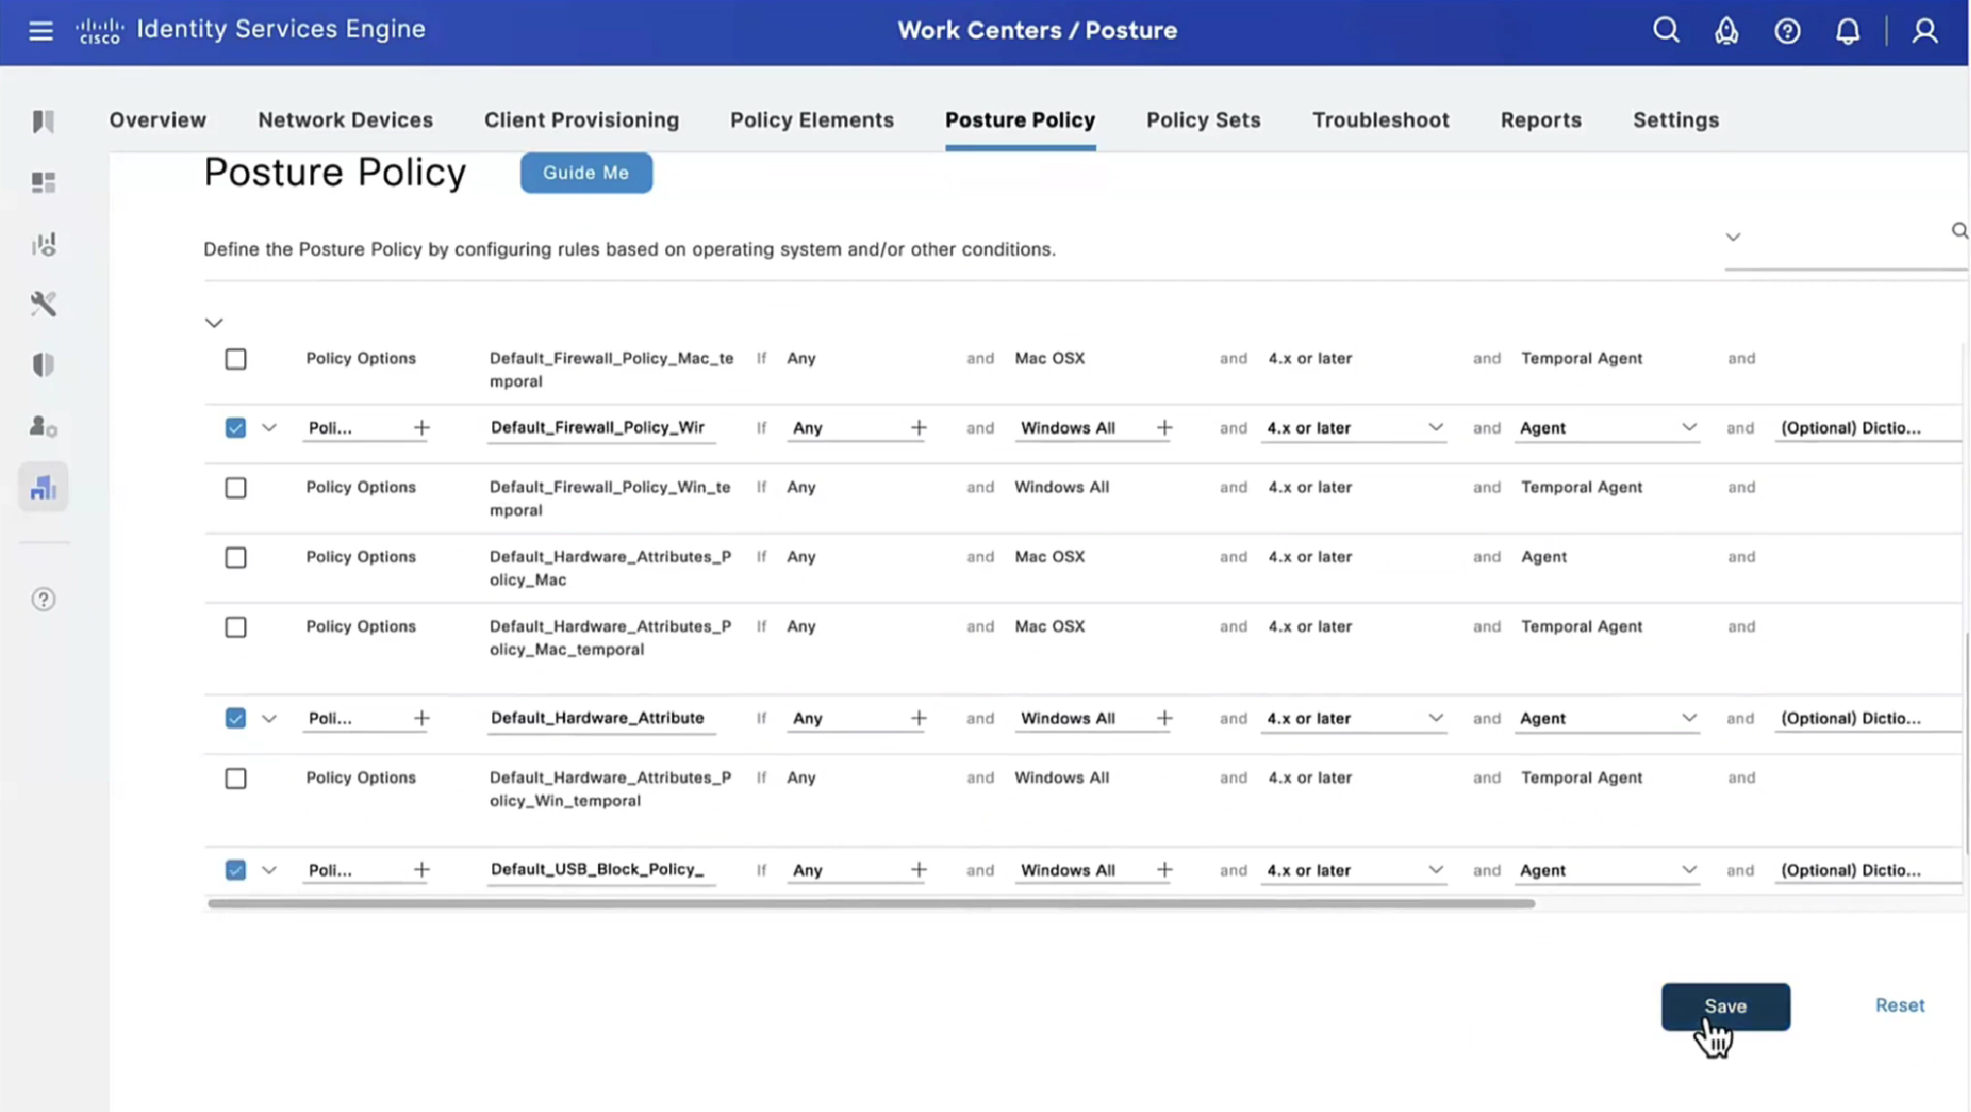
Task: Click the wrench tools icon in sidebar
Action: 43,303
